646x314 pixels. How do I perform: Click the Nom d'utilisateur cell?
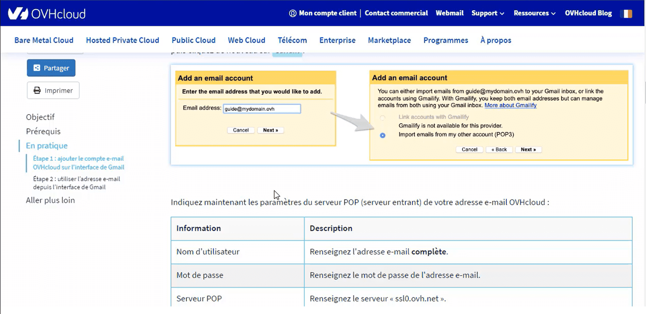click(237, 252)
